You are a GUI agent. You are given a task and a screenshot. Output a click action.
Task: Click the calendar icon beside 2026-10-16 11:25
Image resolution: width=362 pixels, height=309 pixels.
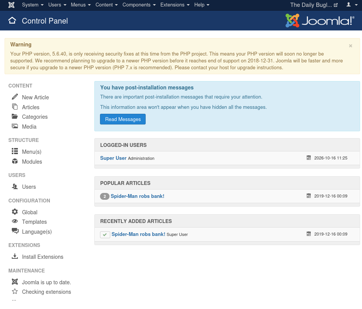308,158
